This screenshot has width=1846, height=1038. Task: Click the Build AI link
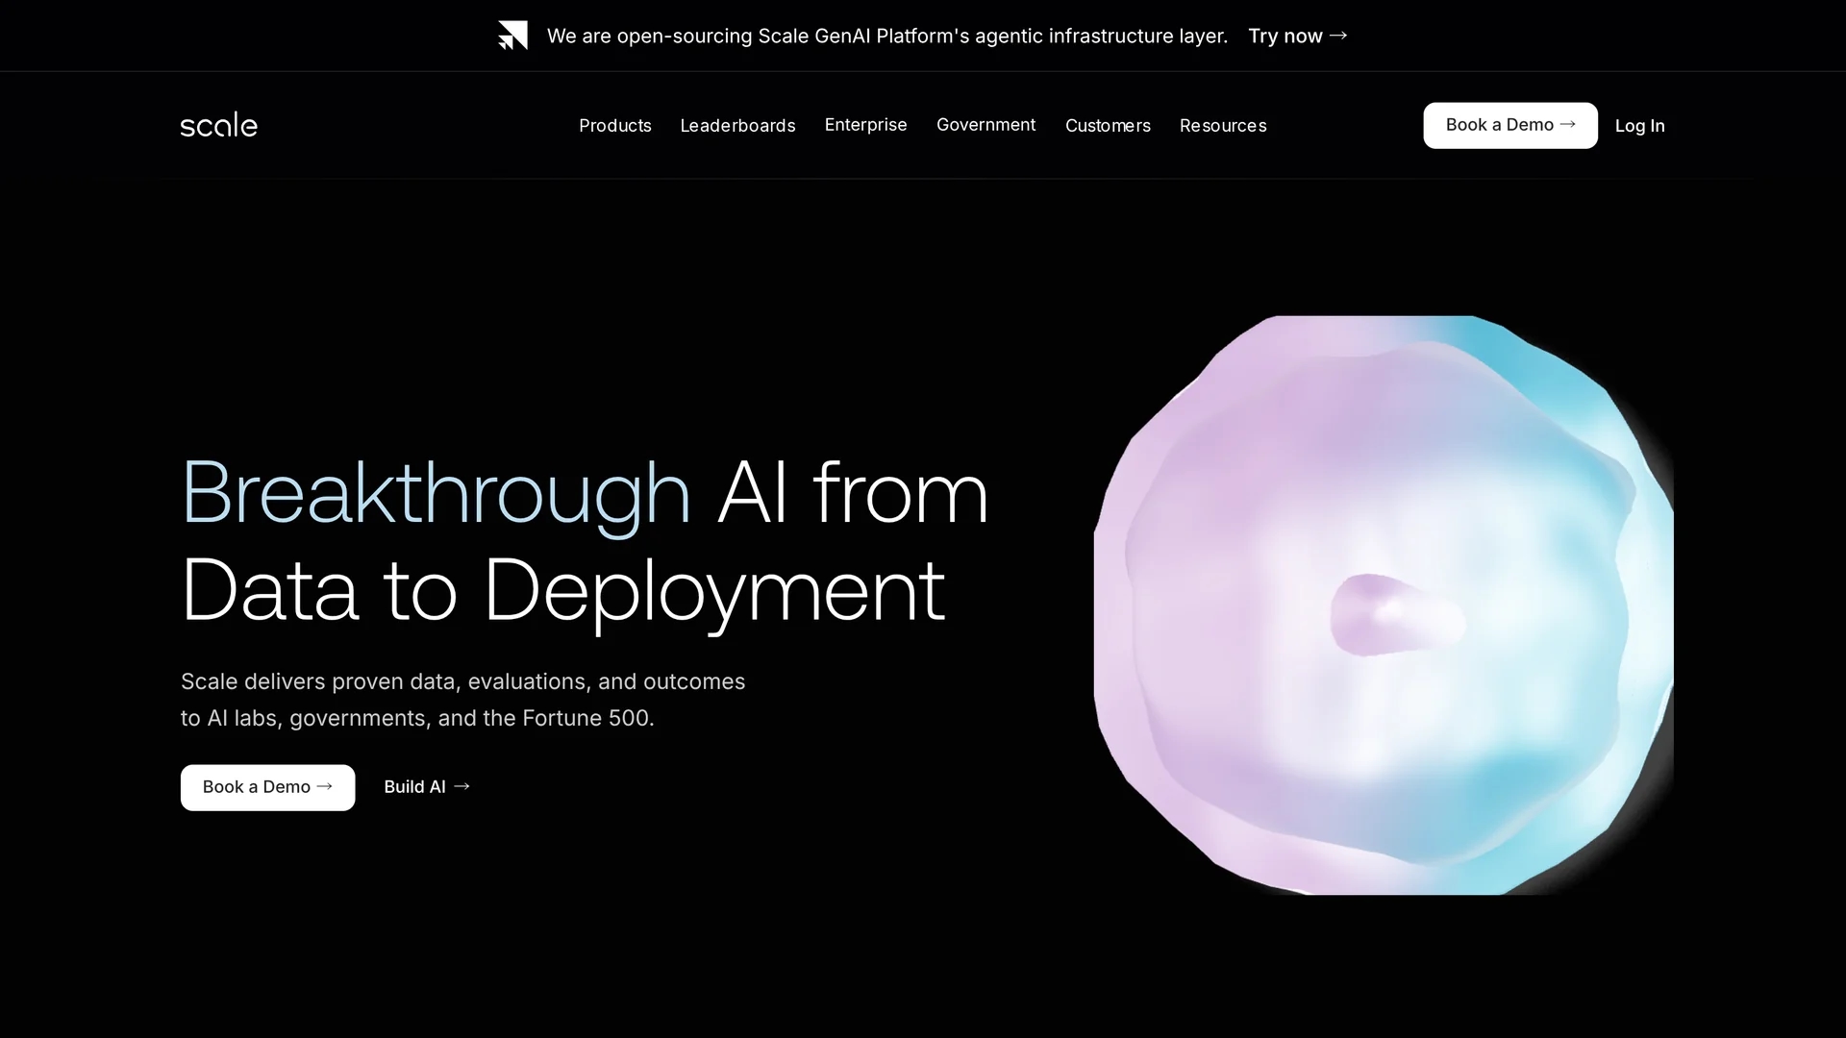tap(427, 786)
